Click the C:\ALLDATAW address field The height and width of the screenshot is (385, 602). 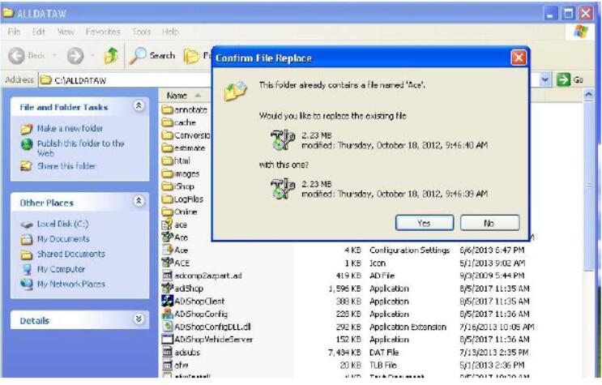click(x=126, y=80)
